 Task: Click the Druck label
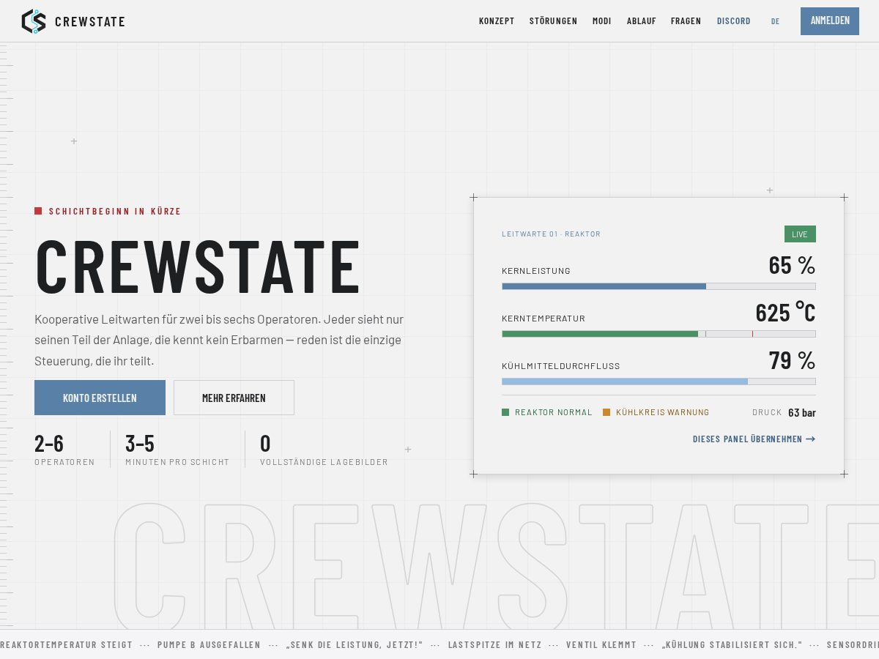(767, 412)
